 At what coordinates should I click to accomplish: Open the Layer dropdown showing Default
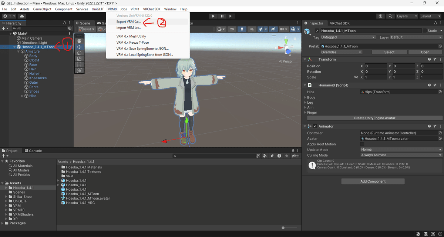416,37
